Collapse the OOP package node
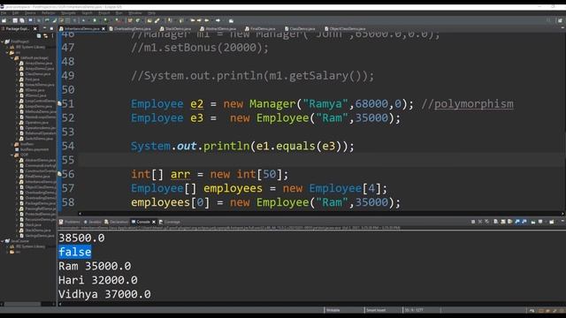 11,155
